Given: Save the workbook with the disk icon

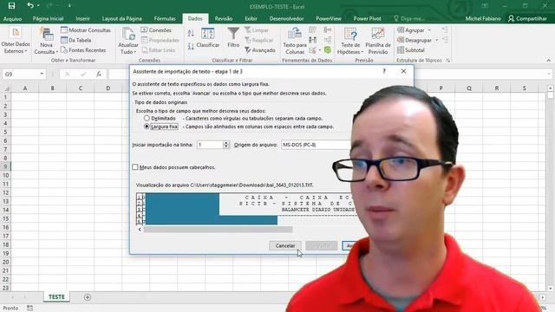Looking at the screenshot, I should (11, 6).
